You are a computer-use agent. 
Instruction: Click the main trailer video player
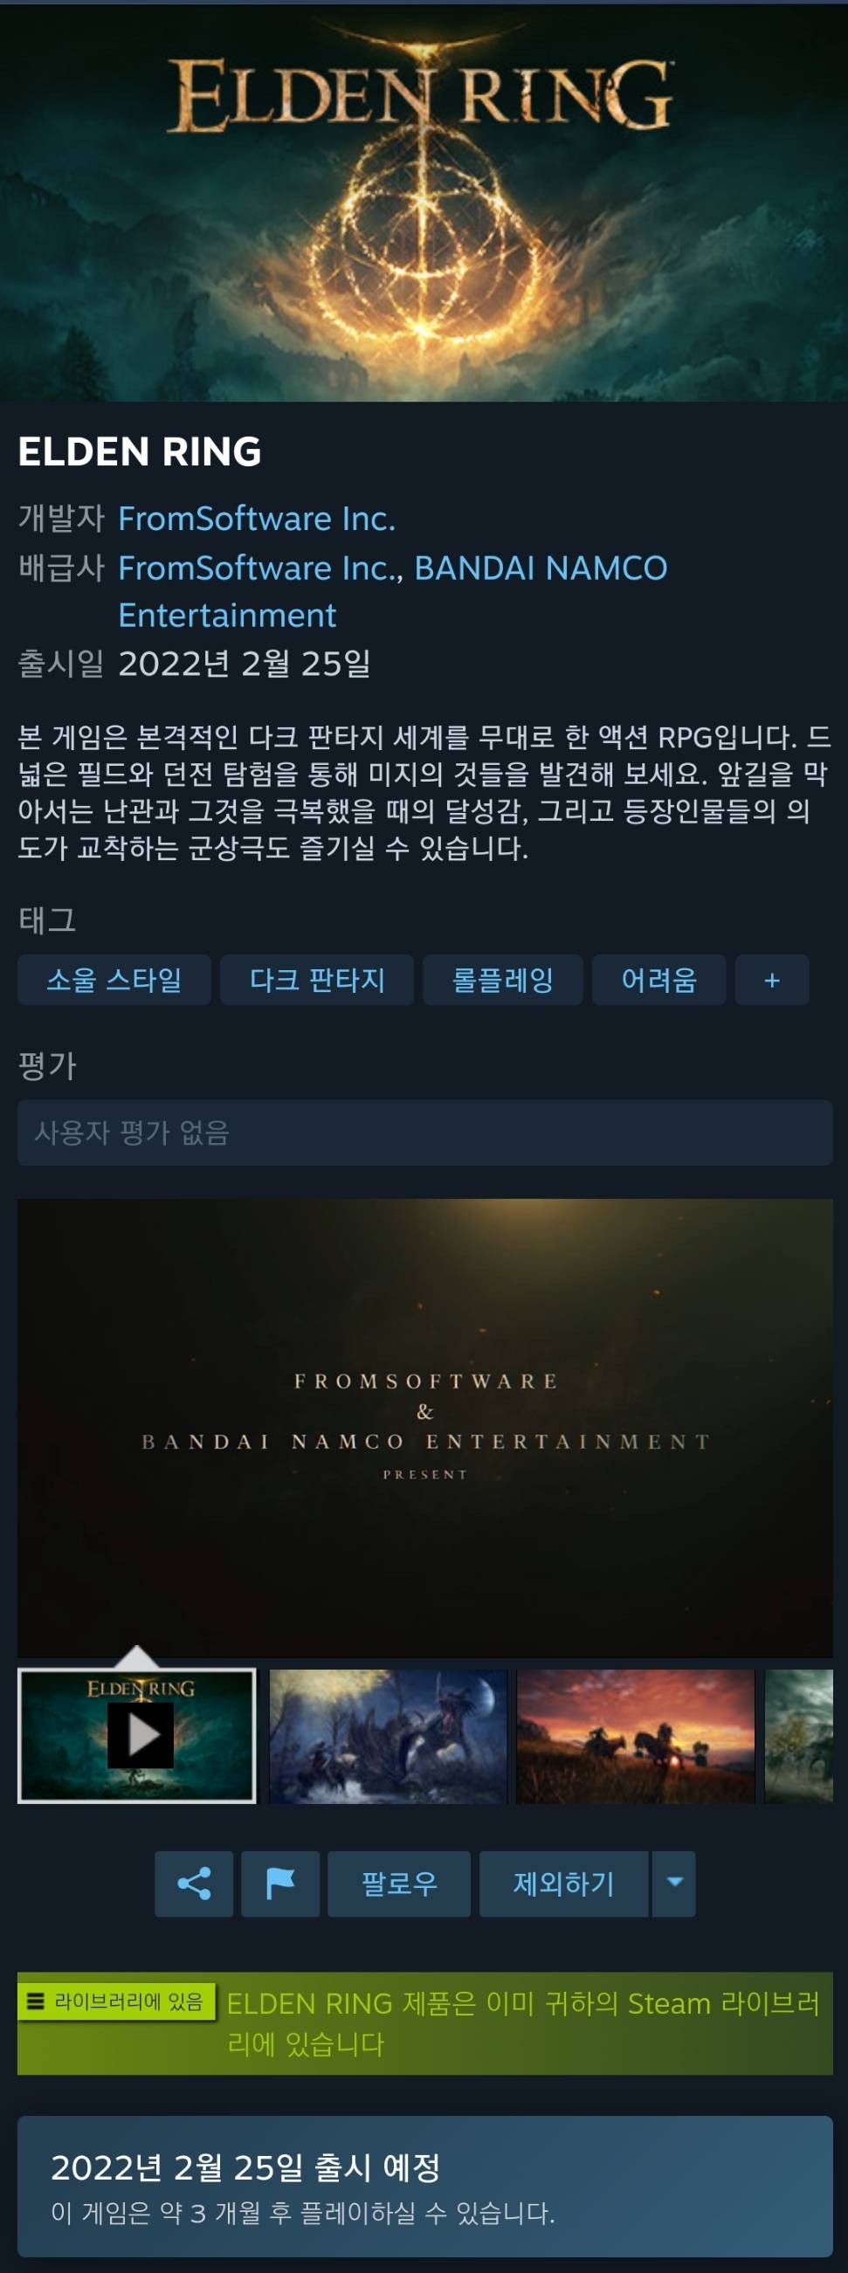(425, 1428)
